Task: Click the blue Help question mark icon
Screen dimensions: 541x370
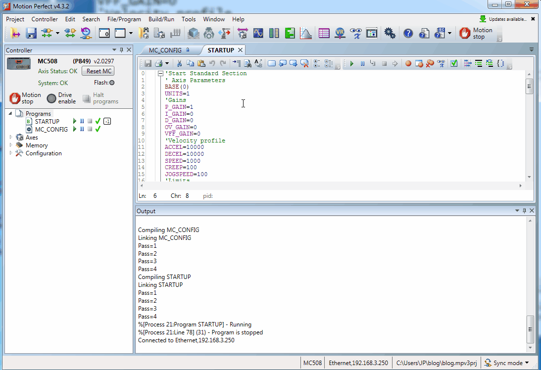Action: (x=408, y=33)
